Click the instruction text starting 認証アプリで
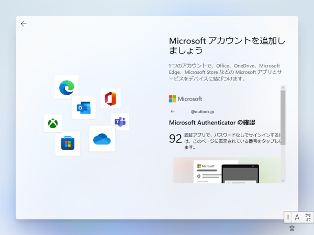The width and height of the screenshot is (314, 235). pyautogui.click(x=232, y=141)
